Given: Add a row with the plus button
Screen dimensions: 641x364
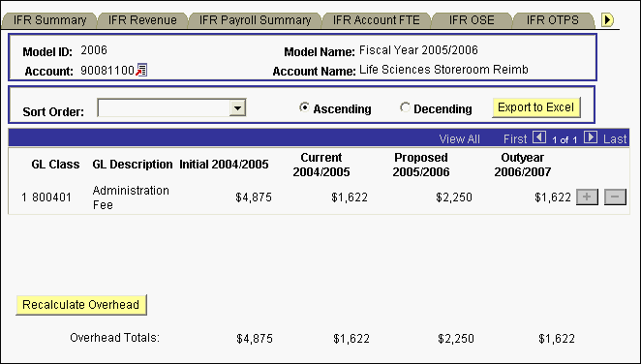Looking at the screenshot, I should [x=587, y=197].
